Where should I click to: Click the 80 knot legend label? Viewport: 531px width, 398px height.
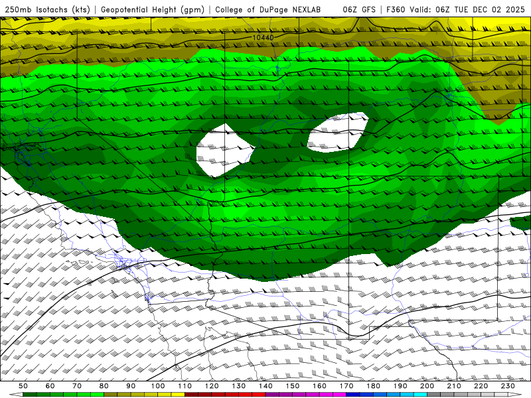[104, 386]
